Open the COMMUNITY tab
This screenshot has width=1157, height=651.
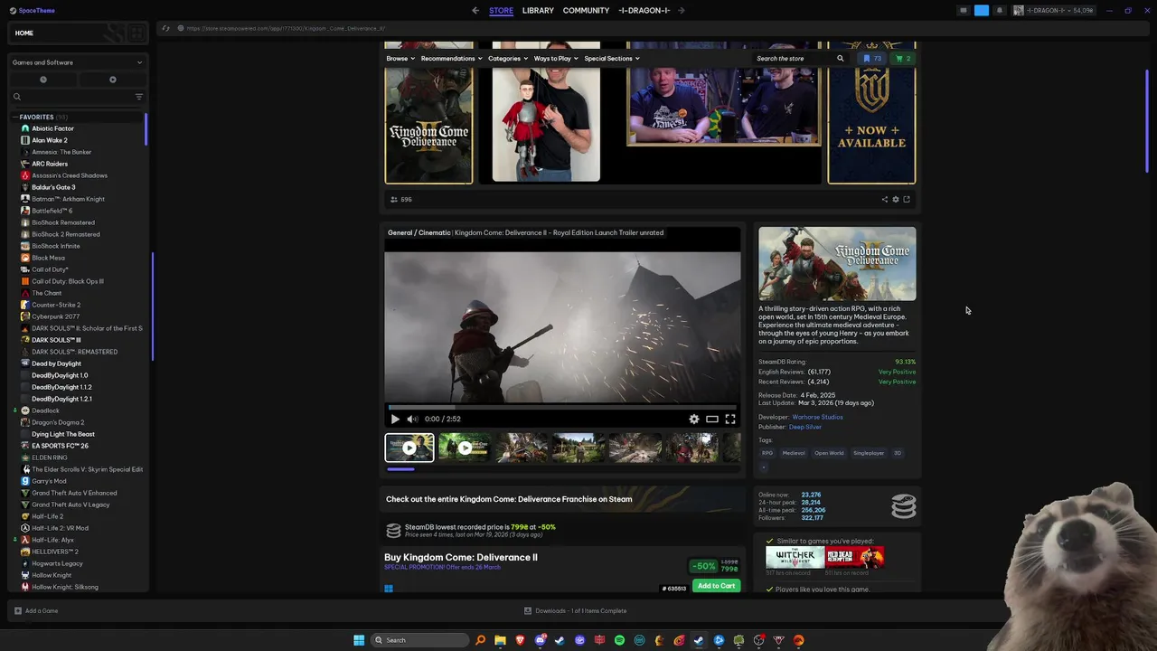[586, 10]
